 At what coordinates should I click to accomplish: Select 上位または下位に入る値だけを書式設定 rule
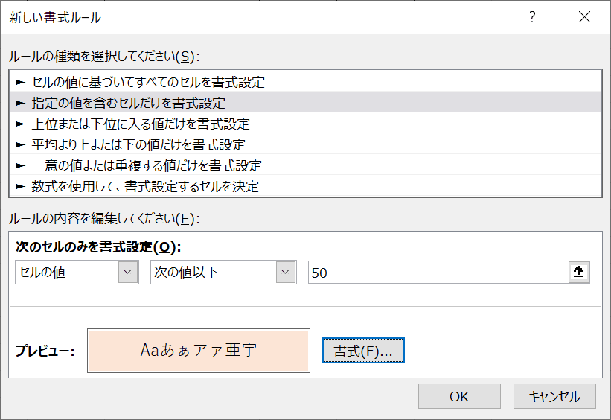(305, 124)
